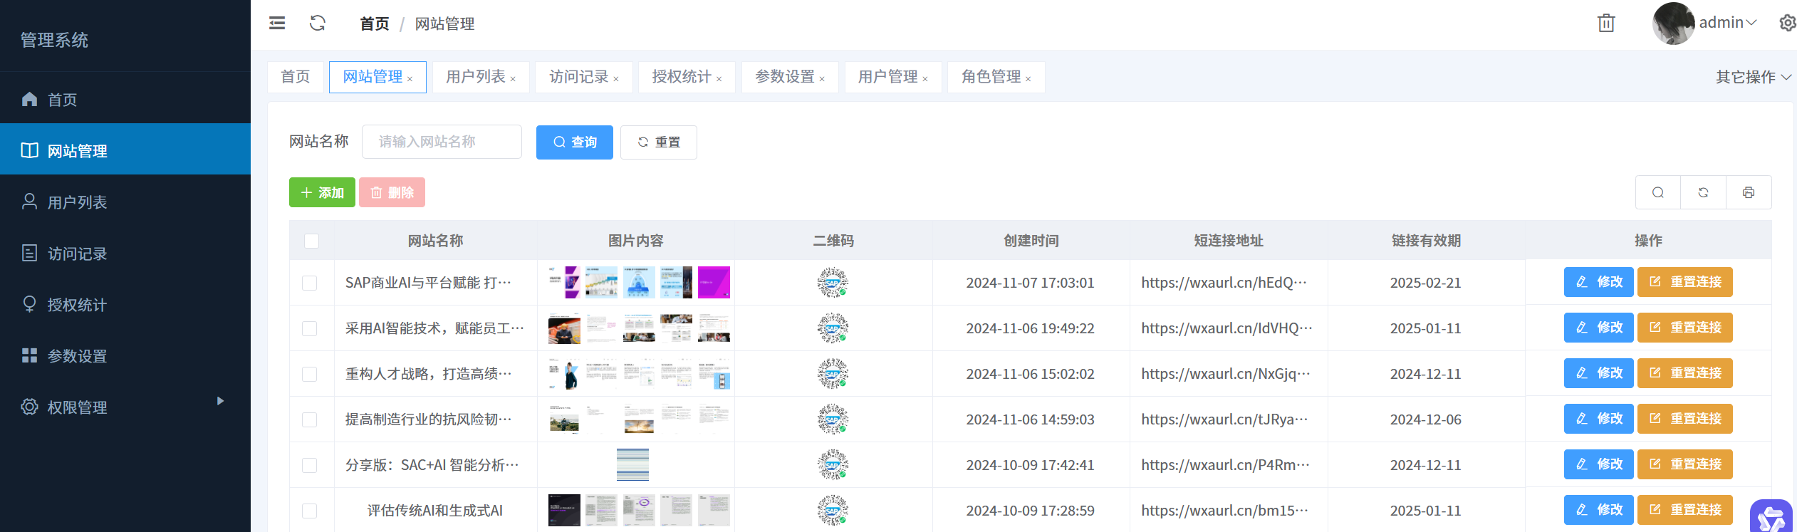Click 重置连接 for the 采用AI智能技术 row
The image size is (1797, 532).
[1685, 328]
